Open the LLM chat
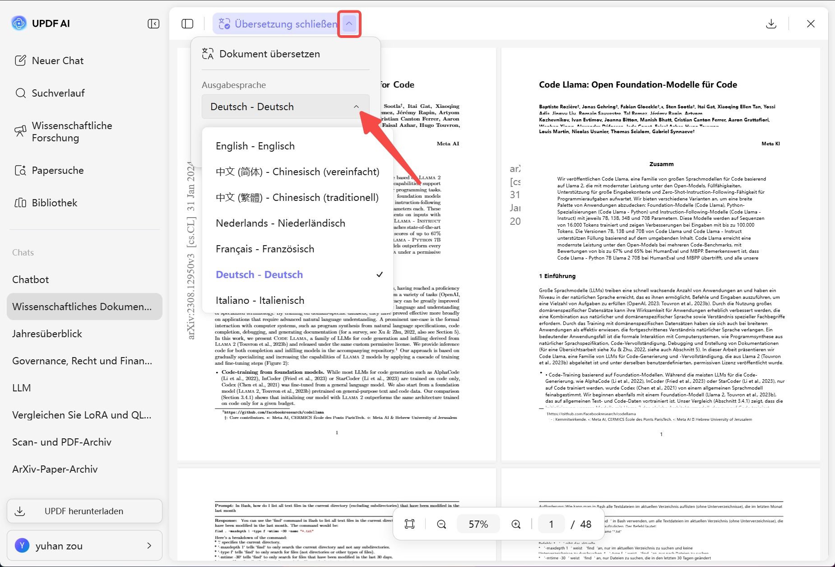 click(84, 388)
